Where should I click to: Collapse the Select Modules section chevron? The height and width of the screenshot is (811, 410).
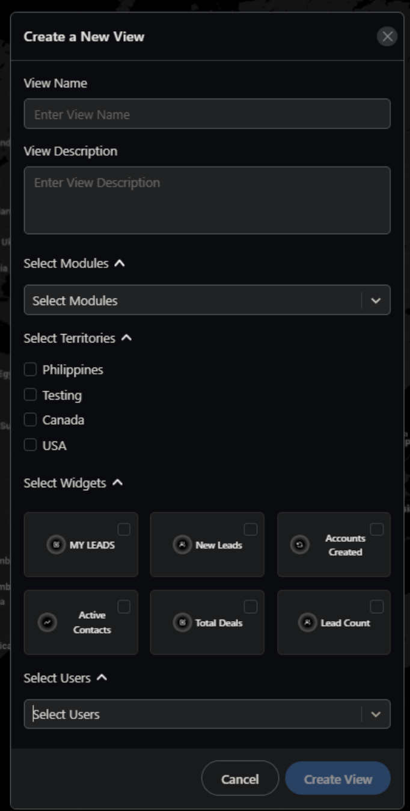tap(120, 263)
